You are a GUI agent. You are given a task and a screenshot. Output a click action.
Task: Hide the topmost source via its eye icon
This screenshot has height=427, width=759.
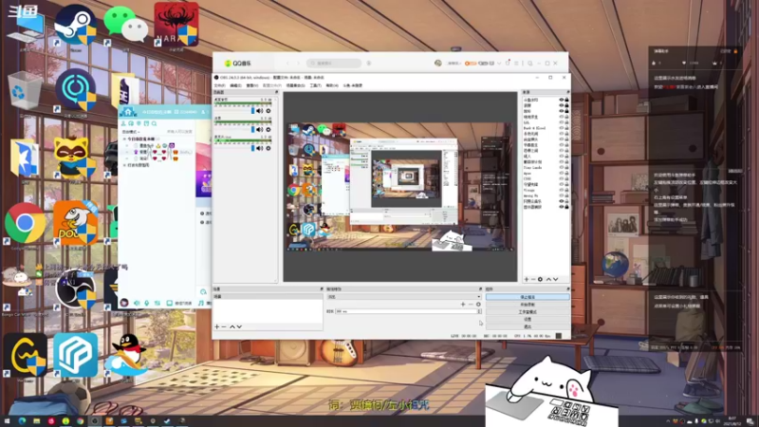pos(562,100)
